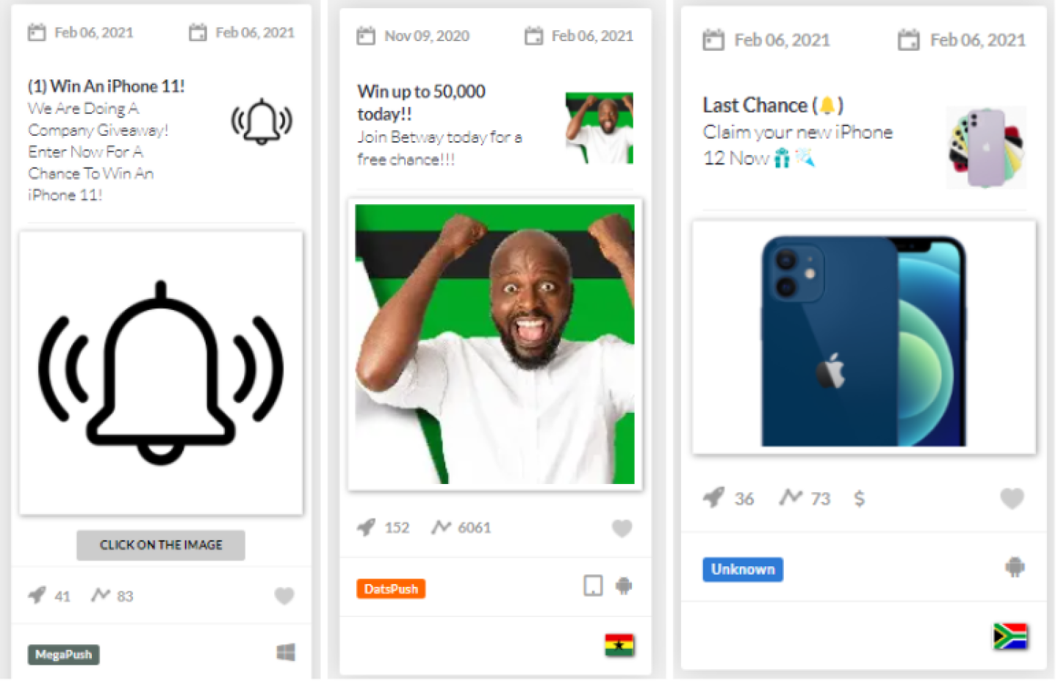Like the Last Chance iPhone 12 ad

pos(1012,499)
